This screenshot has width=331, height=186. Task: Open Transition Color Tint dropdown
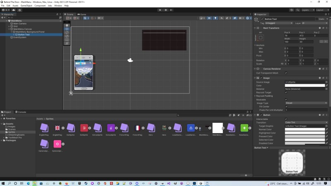306,122
